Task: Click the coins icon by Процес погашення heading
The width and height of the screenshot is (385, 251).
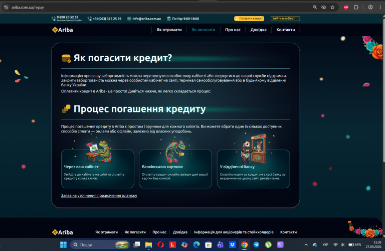Action: click(66, 109)
